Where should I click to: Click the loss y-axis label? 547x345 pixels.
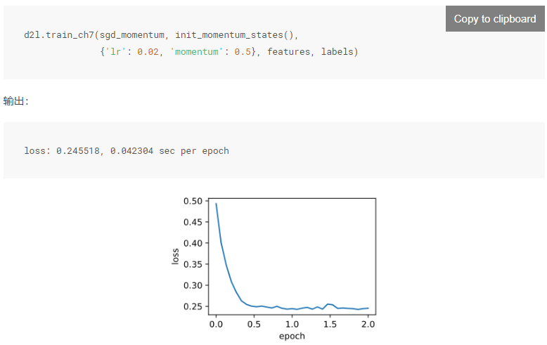pyautogui.click(x=176, y=256)
